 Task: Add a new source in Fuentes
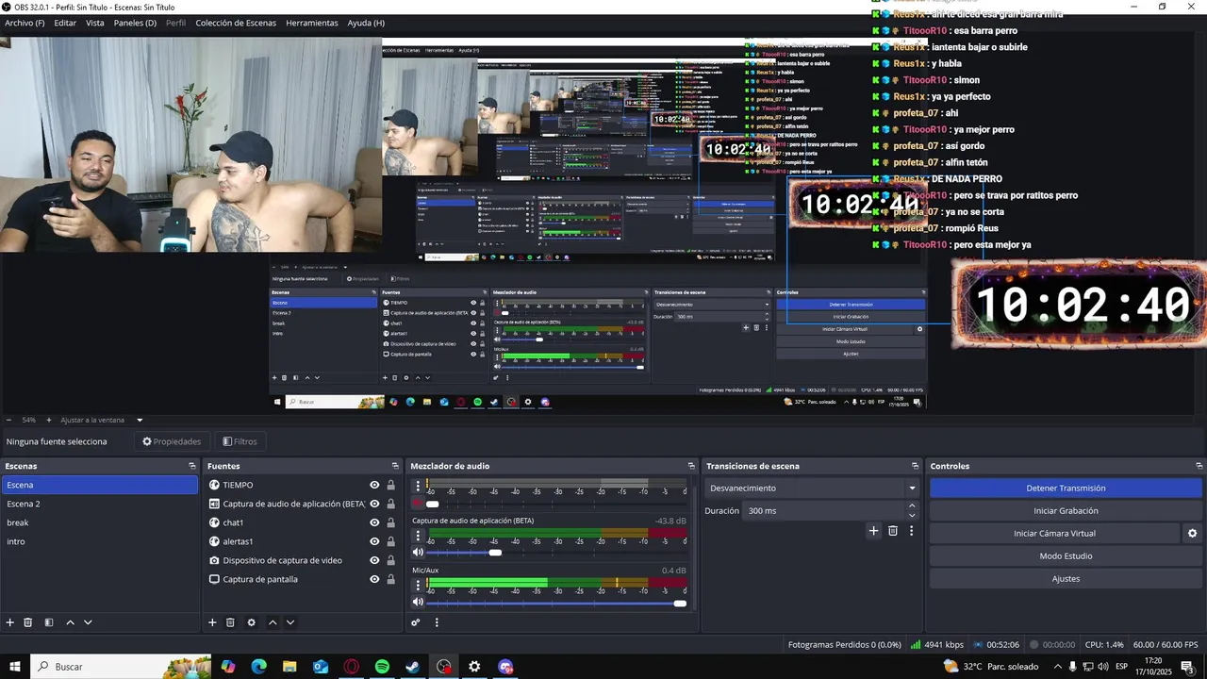pos(212,622)
